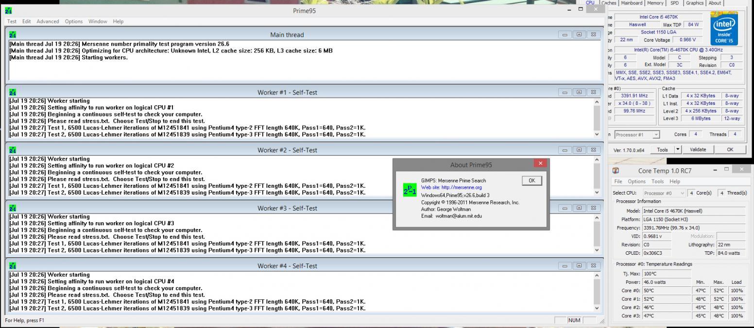This screenshot has width=754, height=328.
Task: Close the Main thread child window
Action: click(x=593, y=34)
